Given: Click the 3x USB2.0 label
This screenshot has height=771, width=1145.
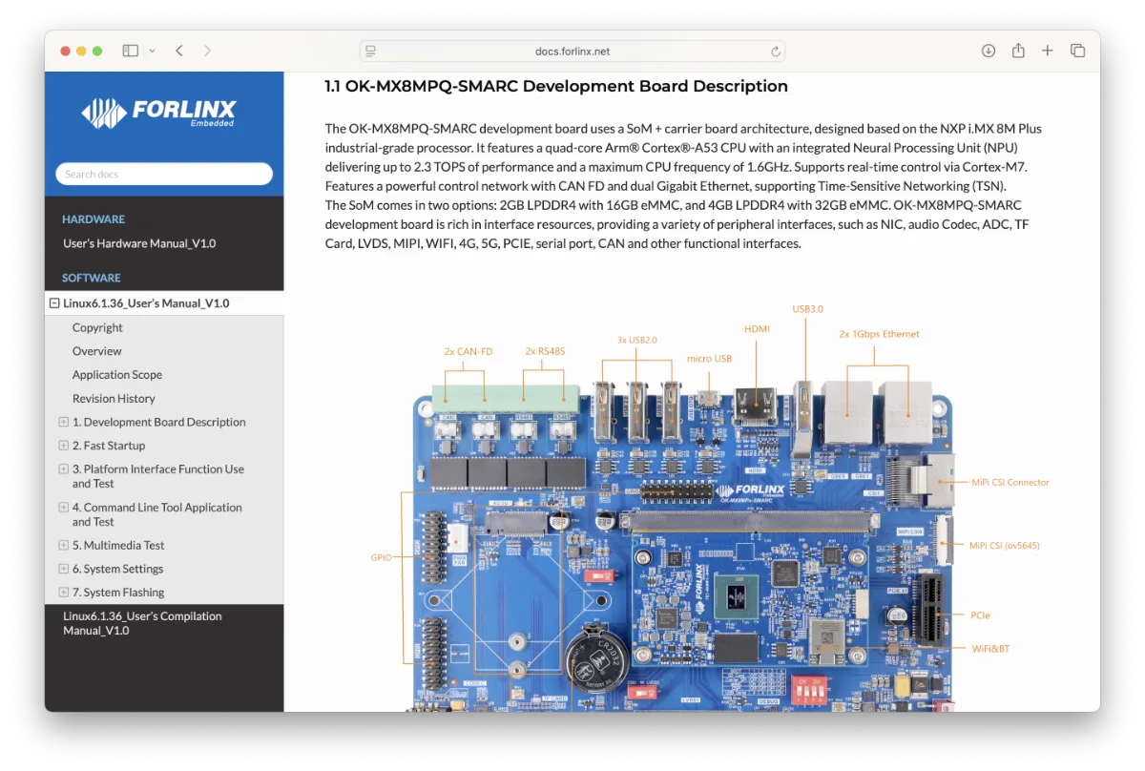Looking at the screenshot, I should [x=637, y=340].
